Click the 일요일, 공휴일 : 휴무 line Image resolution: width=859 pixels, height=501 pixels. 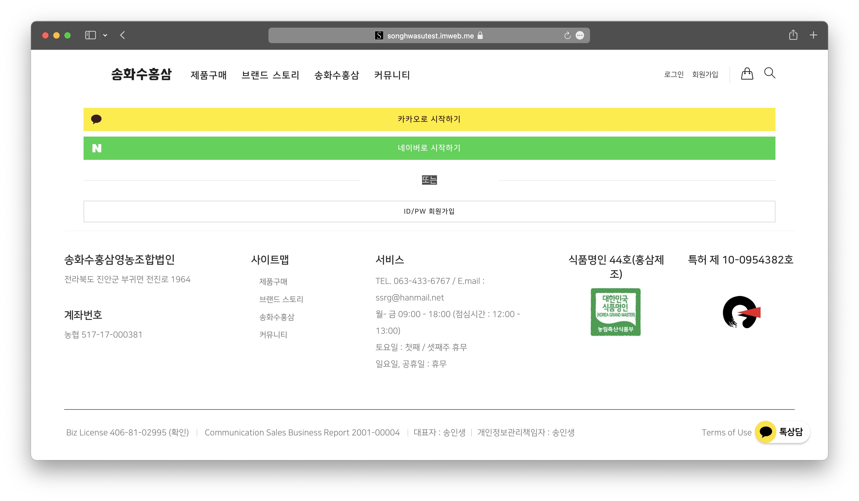point(411,364)
